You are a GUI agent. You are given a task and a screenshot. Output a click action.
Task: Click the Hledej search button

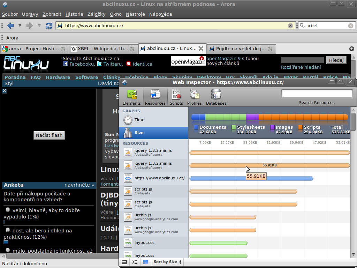coord(336,60)
